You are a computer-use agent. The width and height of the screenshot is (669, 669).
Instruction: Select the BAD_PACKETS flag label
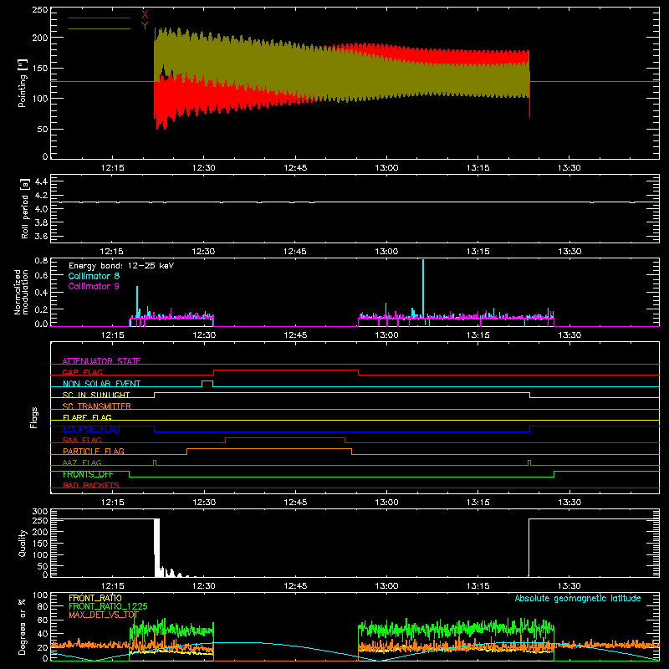[91, 485]
